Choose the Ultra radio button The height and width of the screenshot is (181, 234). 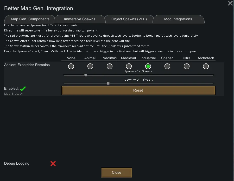pos(187,66)
